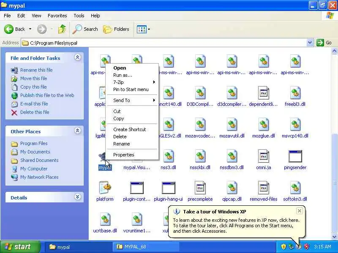This screenshot has width=338, height=253.
Task: Go to My Documents in Other Places
Action: [x=35, y=152]
